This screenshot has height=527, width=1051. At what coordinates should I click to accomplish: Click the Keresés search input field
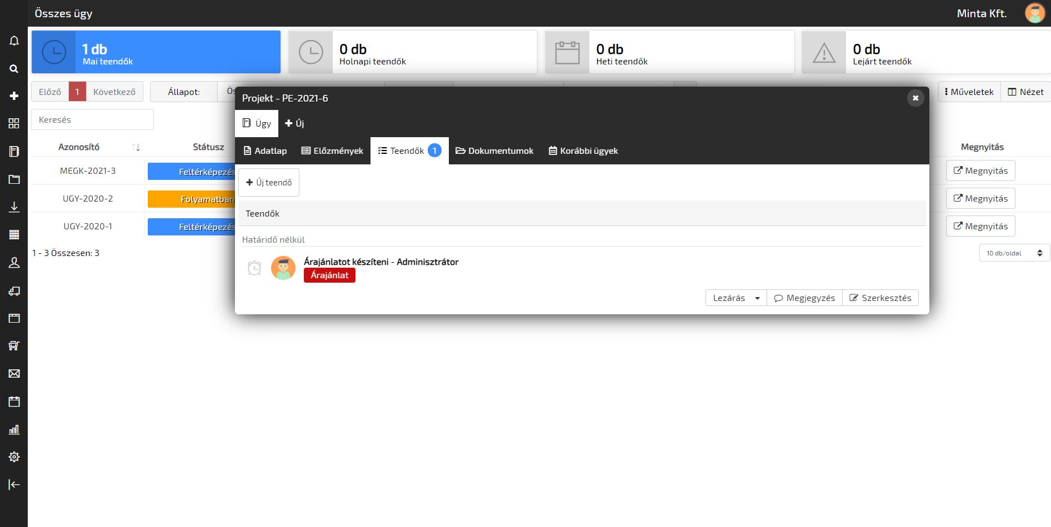coord(92,120)
